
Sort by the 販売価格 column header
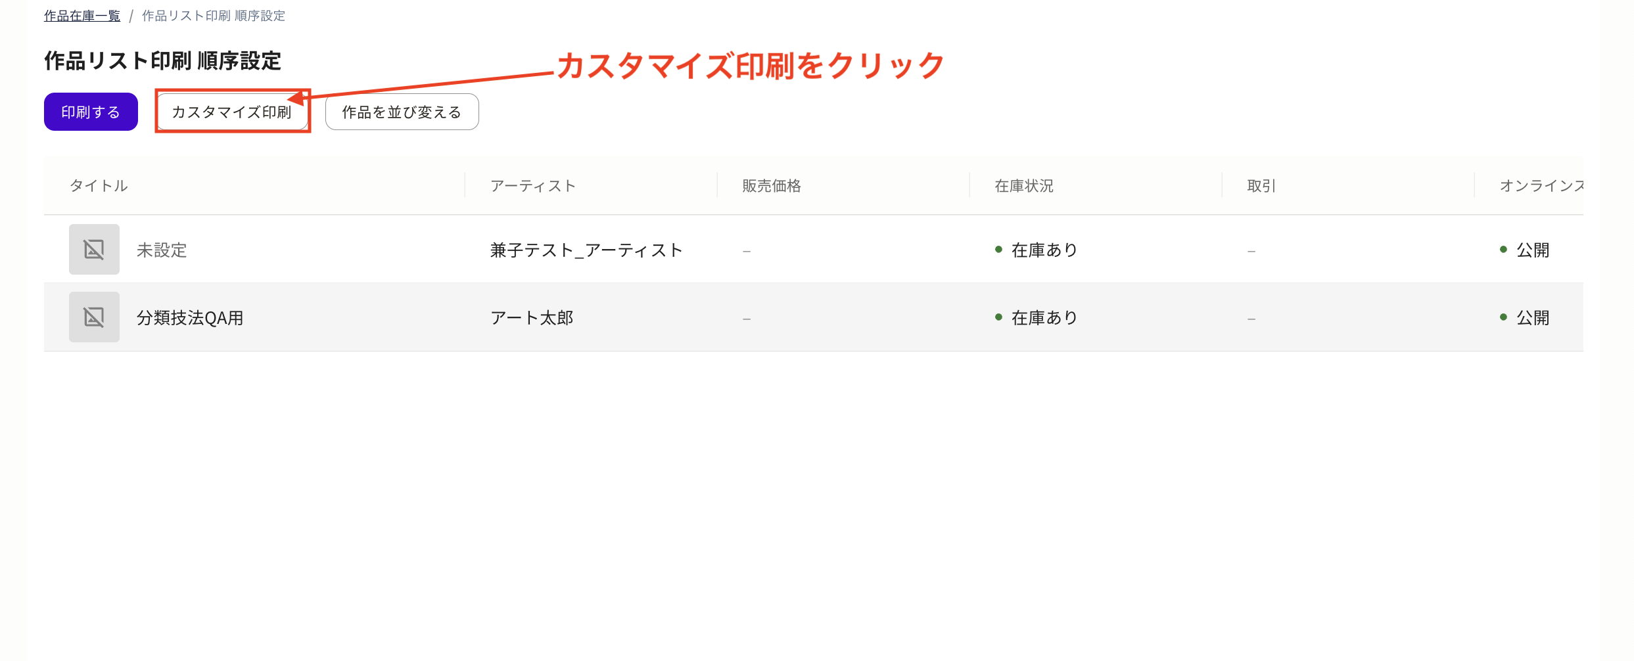[773, 185]
